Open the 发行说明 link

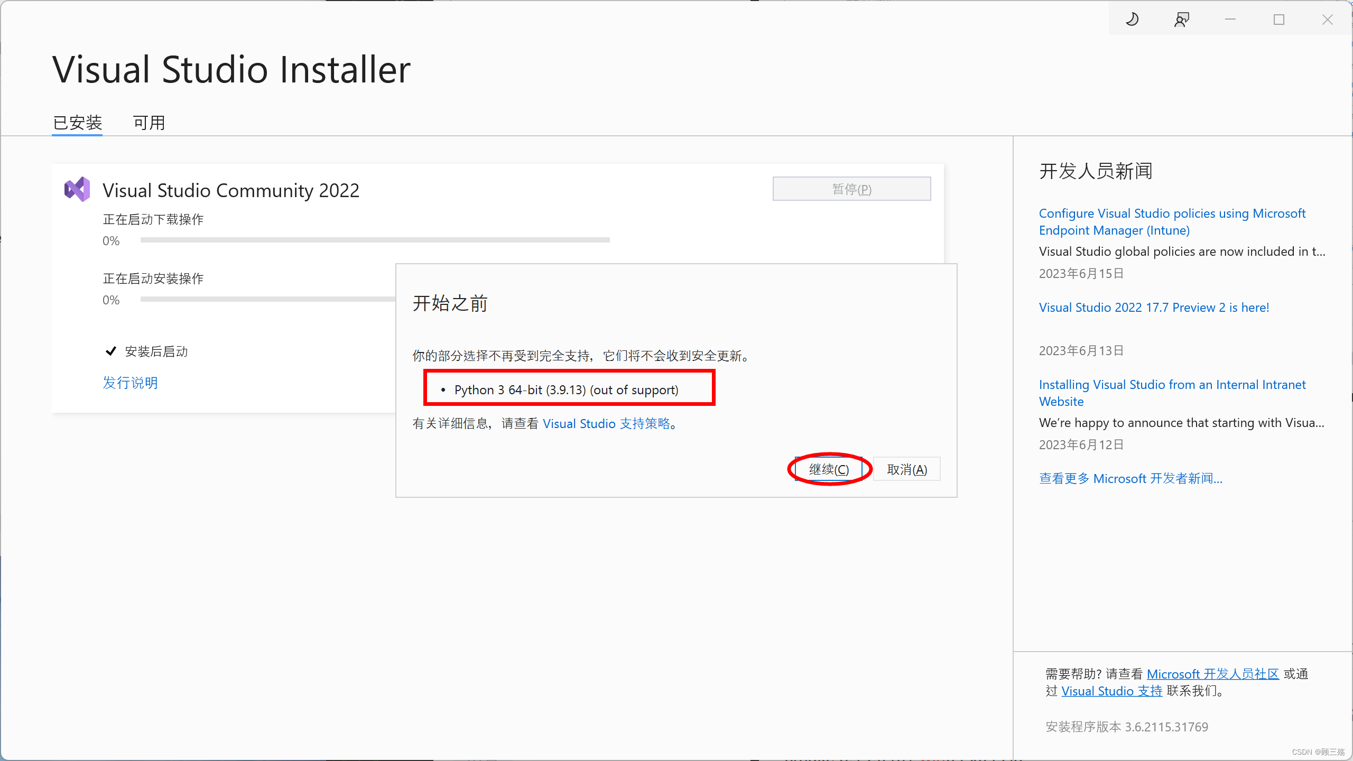pos(130,383)
